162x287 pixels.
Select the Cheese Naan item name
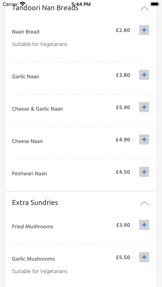(27, 141)
